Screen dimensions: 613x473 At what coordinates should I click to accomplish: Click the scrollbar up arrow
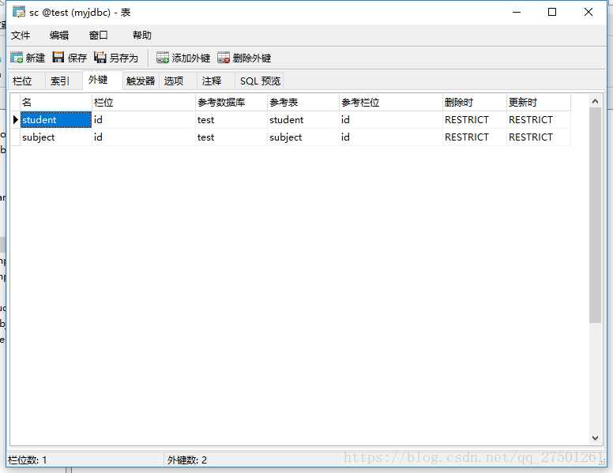coord(595,101)
